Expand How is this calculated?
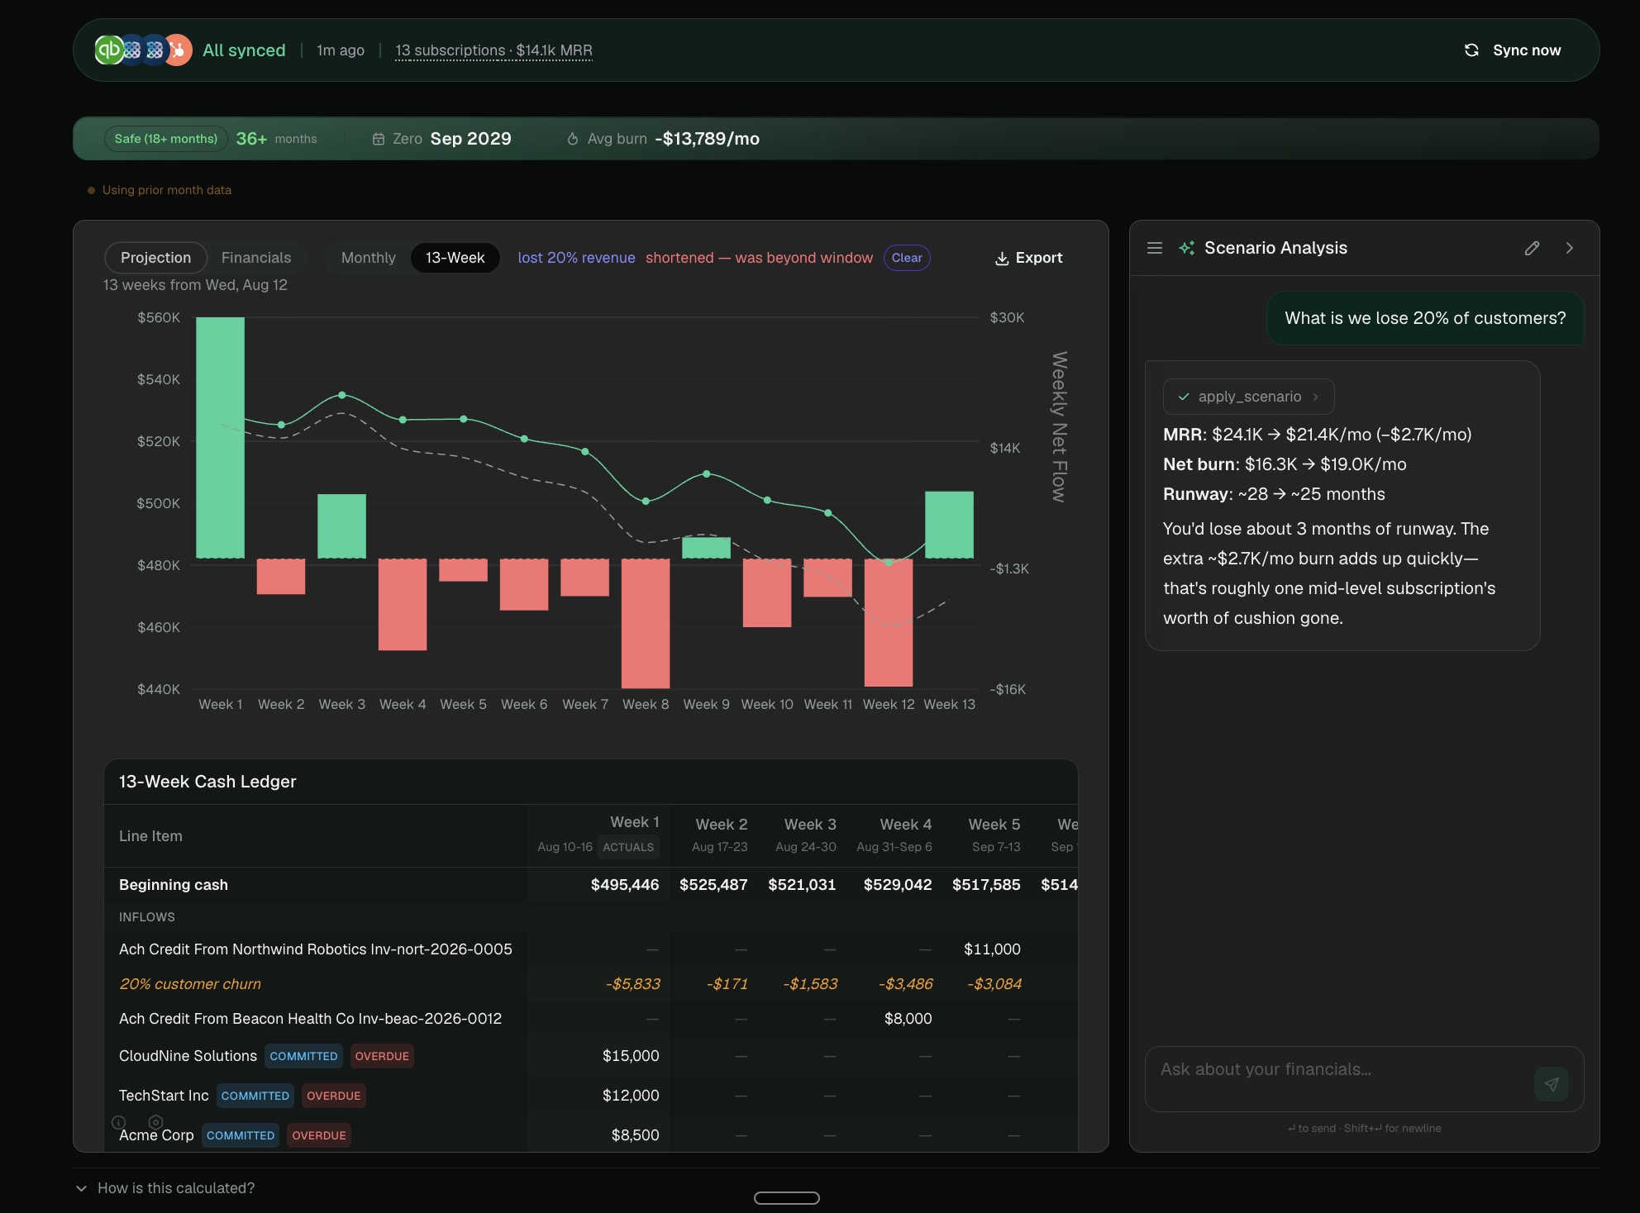 165,1188
